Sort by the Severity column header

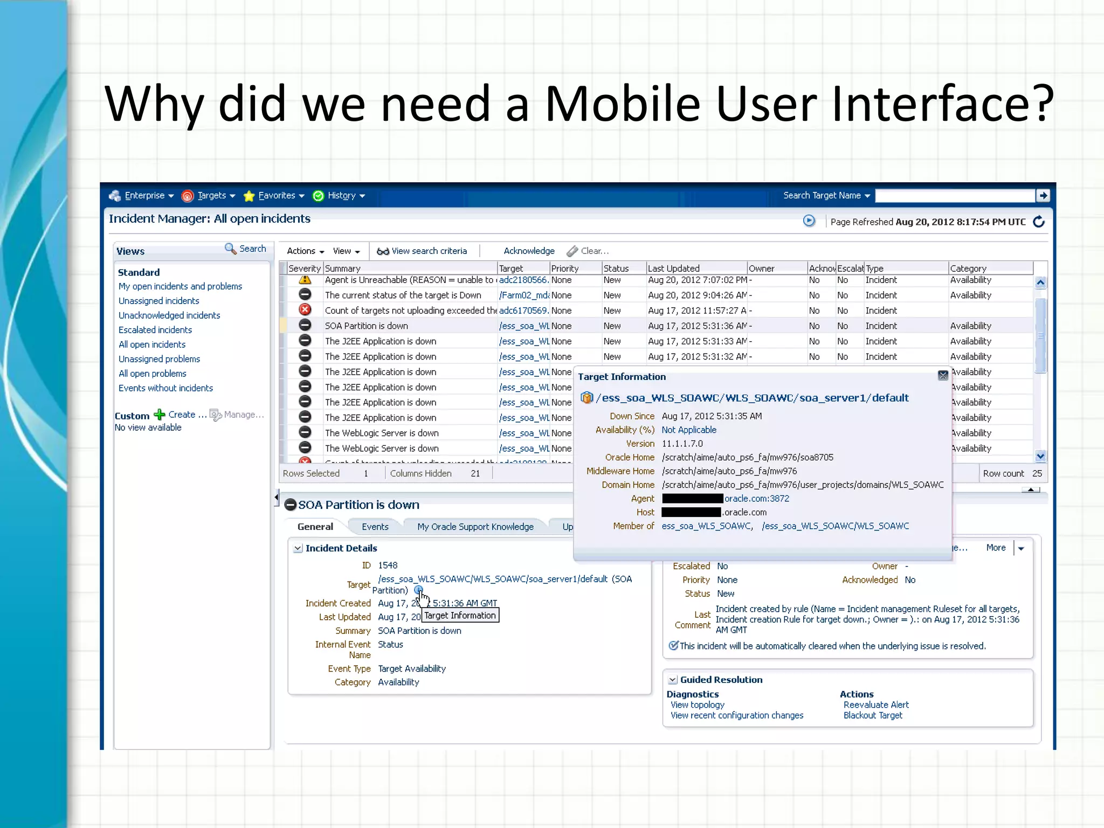[x=305, y=268]
